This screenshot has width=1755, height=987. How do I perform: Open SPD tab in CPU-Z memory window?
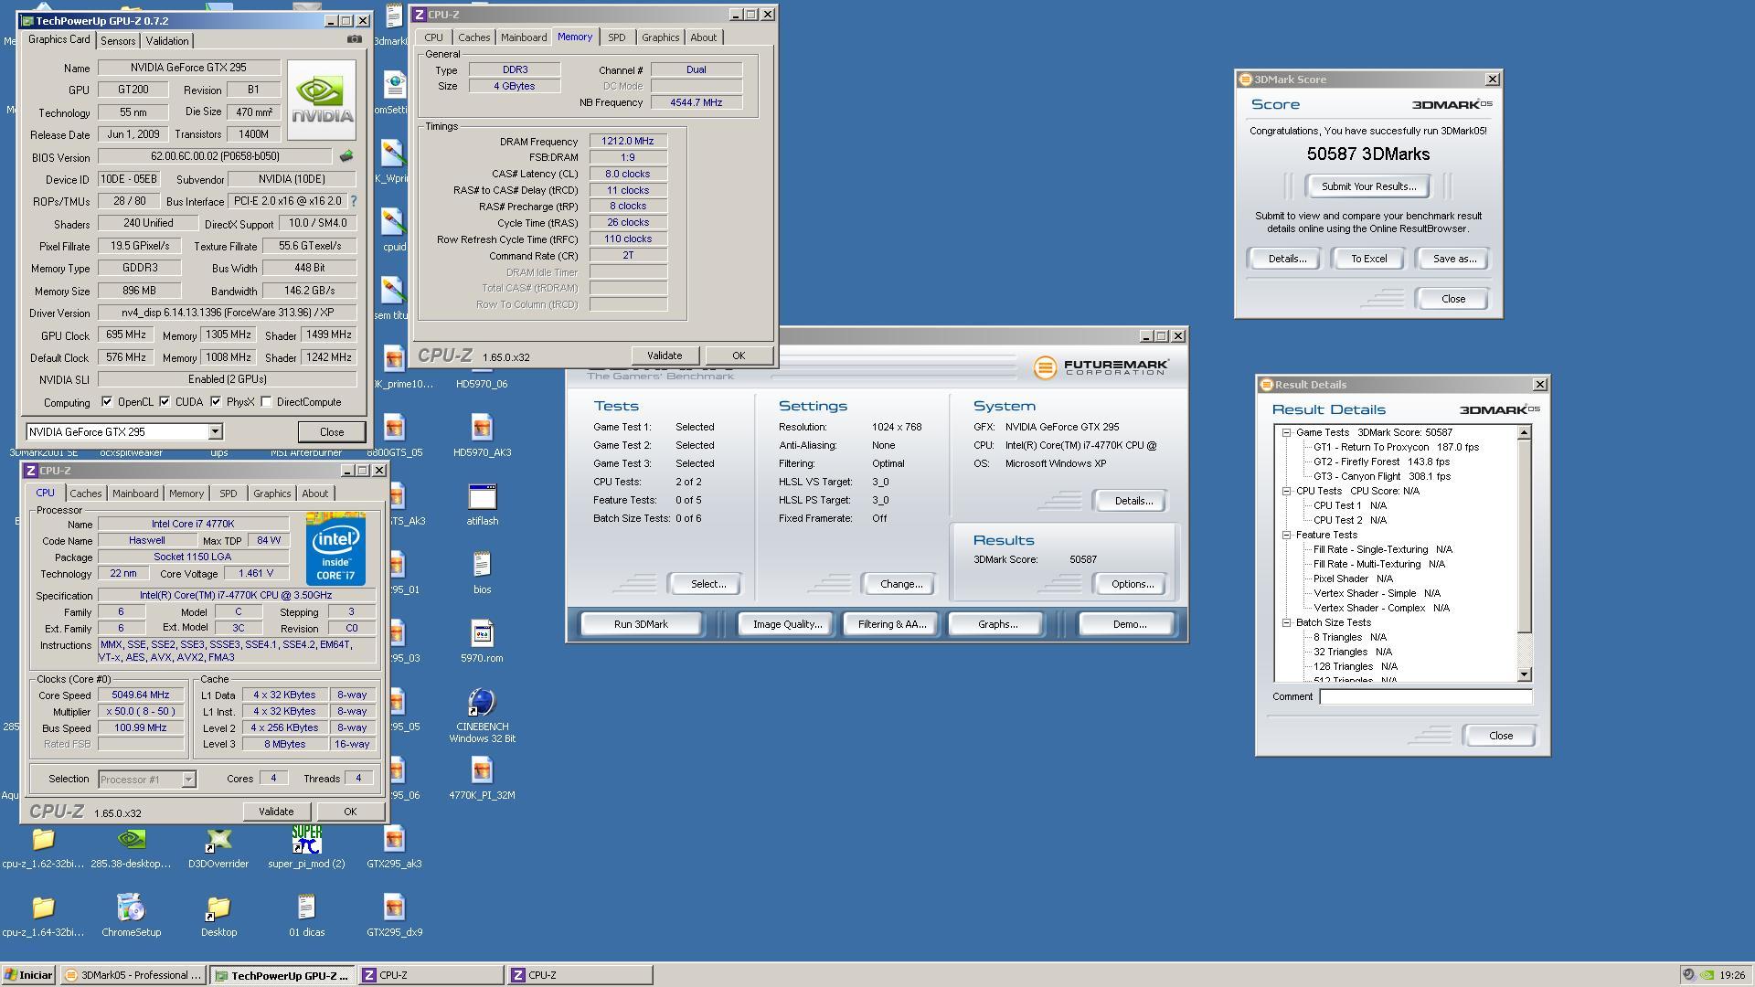click(617, 37)
